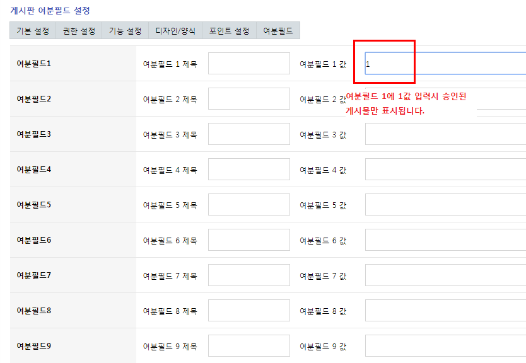The height and width of the screenshot is (363, 526).
Task: Click the 게시판 여분필드 설정 heading
Action: click(x=50, y=10)
